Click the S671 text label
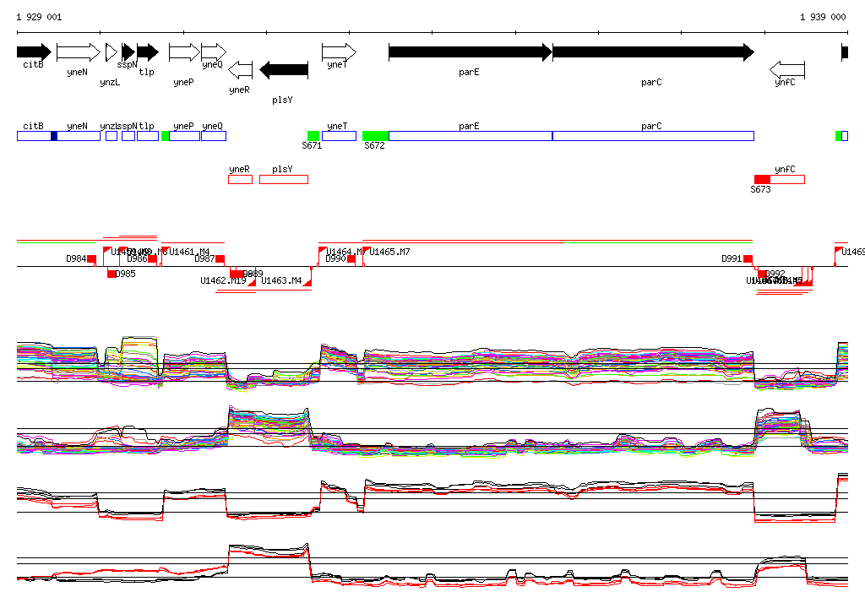The width and height of the screenshot is (865, 603). click(312, 145)
